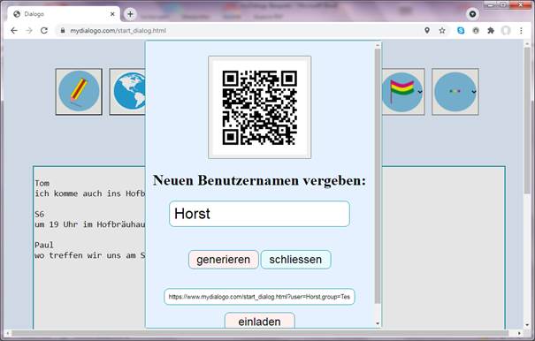Expand the flag dropdown arrow
Screen dimensions: 535x341
tap(420, 91)
